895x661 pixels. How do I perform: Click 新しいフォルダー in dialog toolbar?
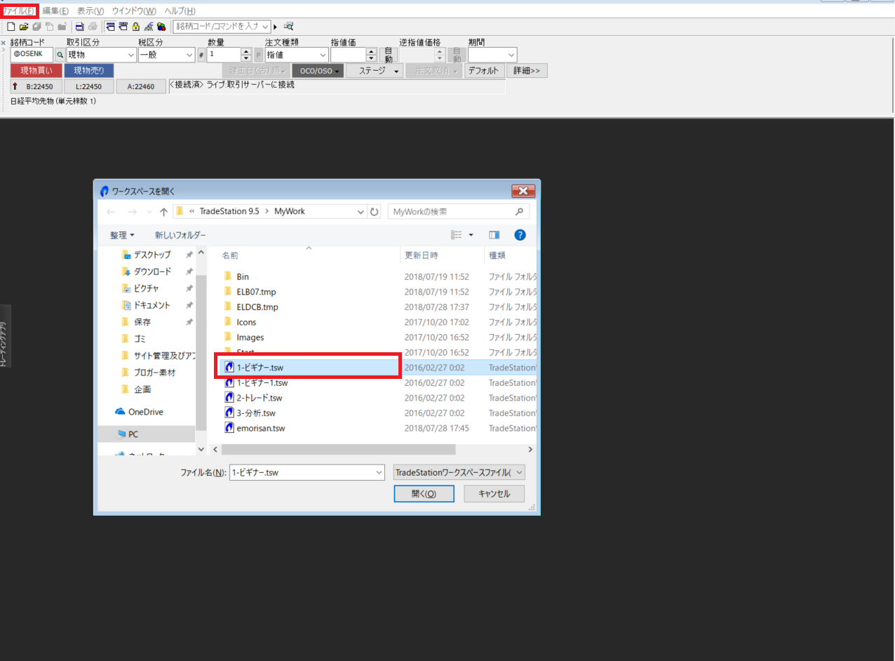[x=180, y=235]
